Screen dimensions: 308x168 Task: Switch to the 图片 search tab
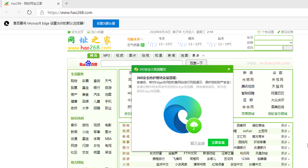(132, 56)
